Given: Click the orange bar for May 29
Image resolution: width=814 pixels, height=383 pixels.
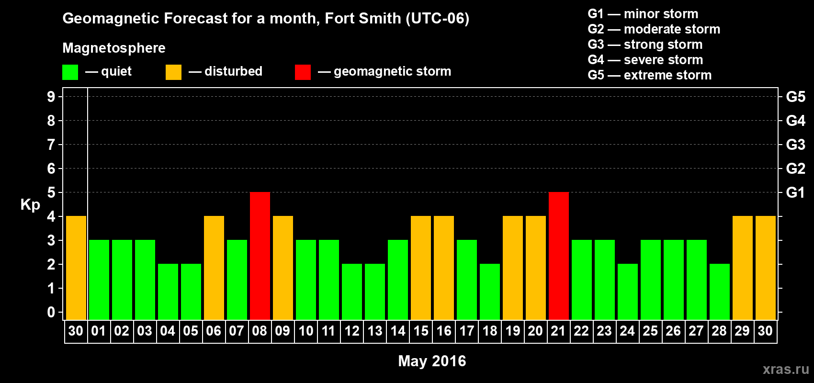Looking at the screenshot, I should coord(743,268).
